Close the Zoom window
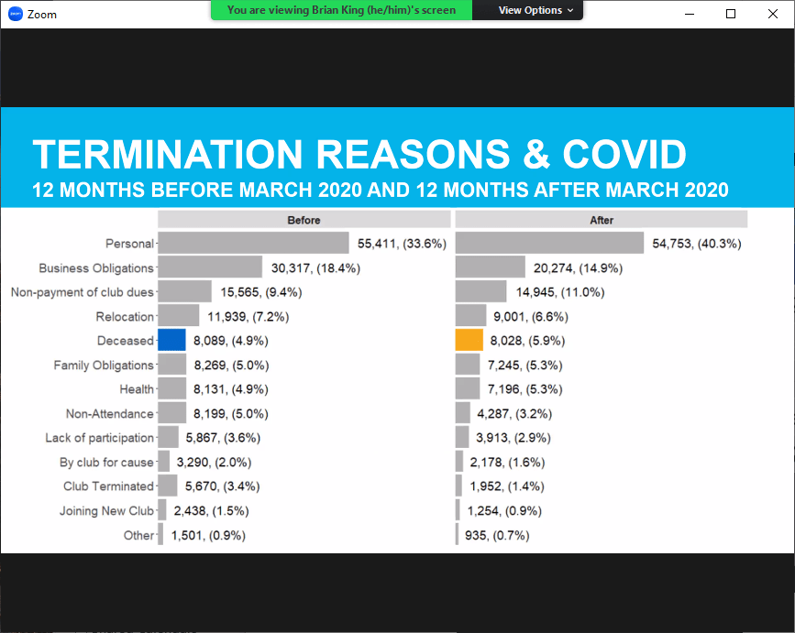Image resolution: width=795 pixels, height=633 pixels. tap(773, 14)
